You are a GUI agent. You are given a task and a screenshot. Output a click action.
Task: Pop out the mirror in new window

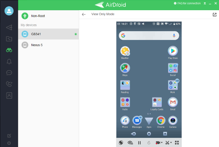tap(214, 14)
